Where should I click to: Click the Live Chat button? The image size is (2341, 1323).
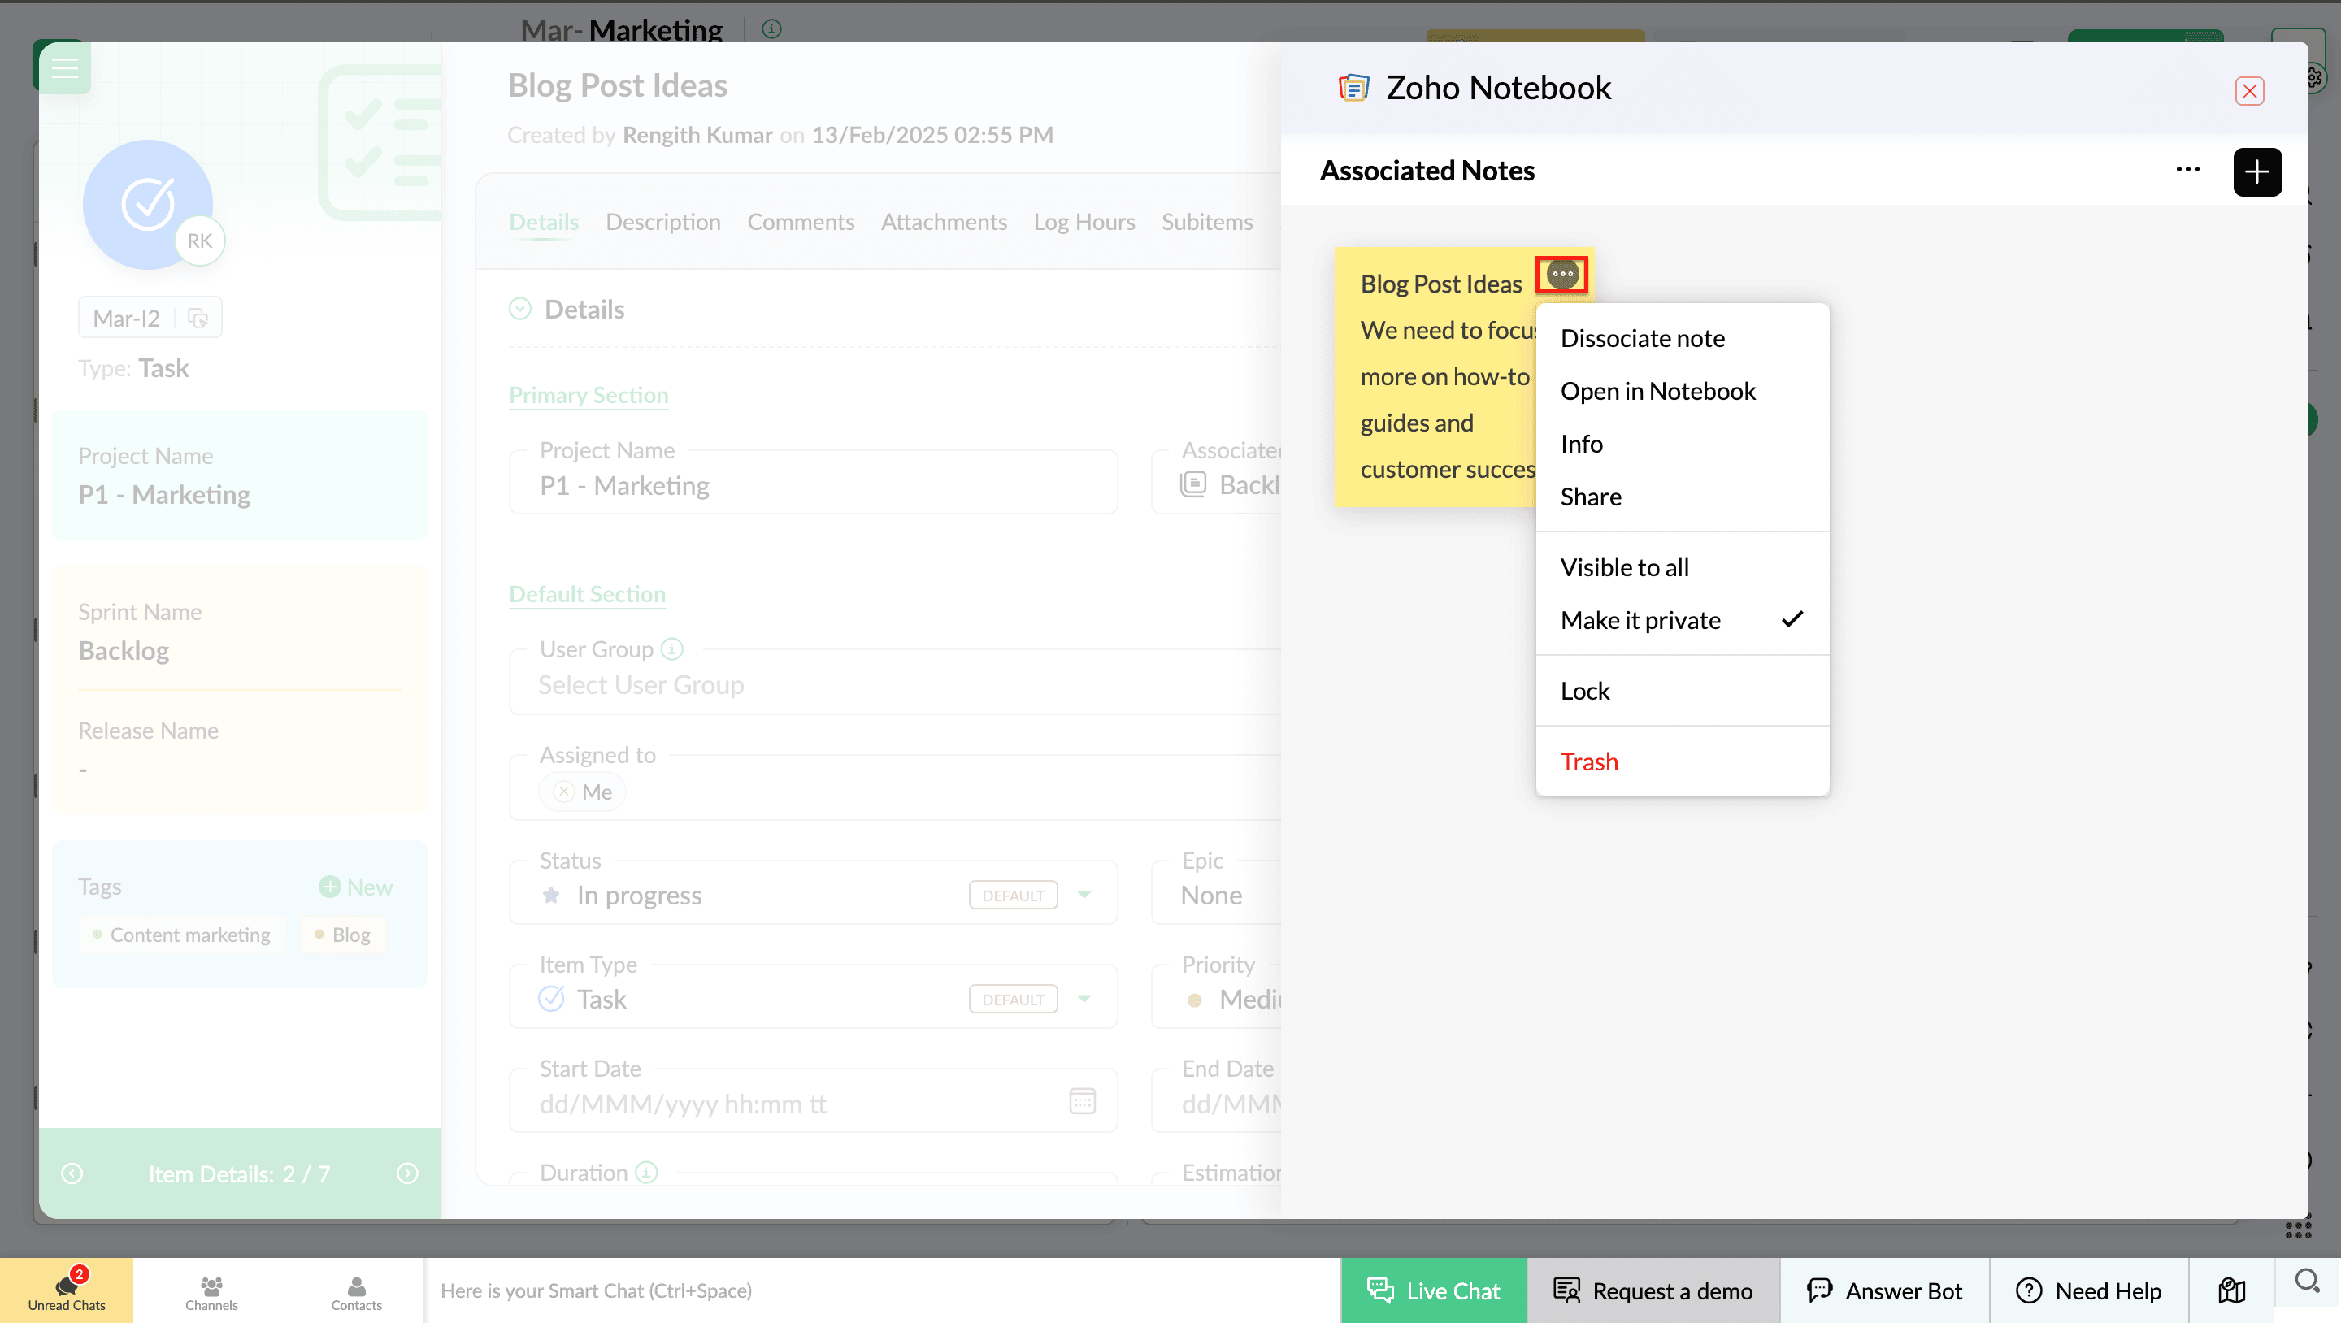[1433, 1290]
